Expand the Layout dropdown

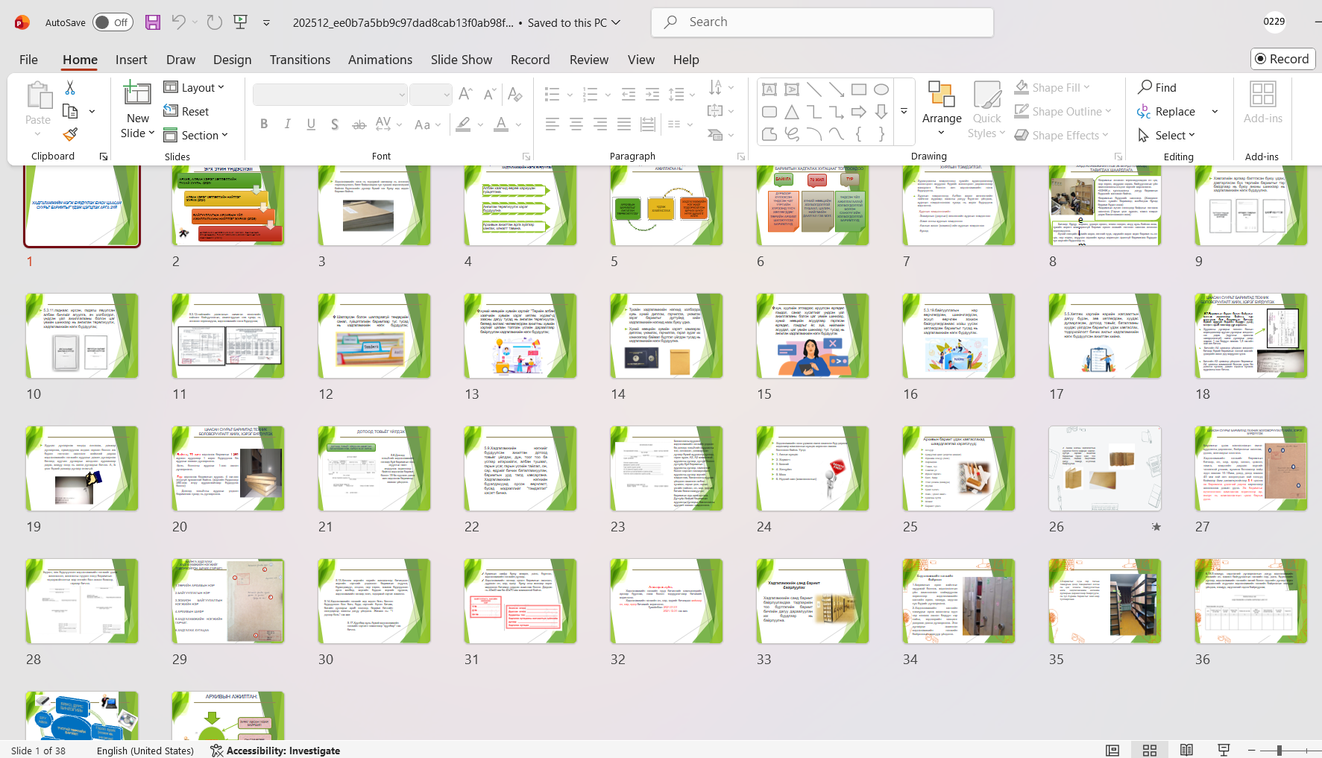(194, 87)
